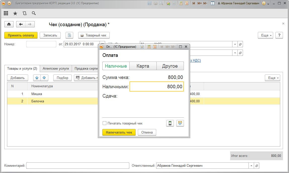Focus the Комментарий input field
Viewport: 289px width, 173px height.
click(x=78, y=166)
